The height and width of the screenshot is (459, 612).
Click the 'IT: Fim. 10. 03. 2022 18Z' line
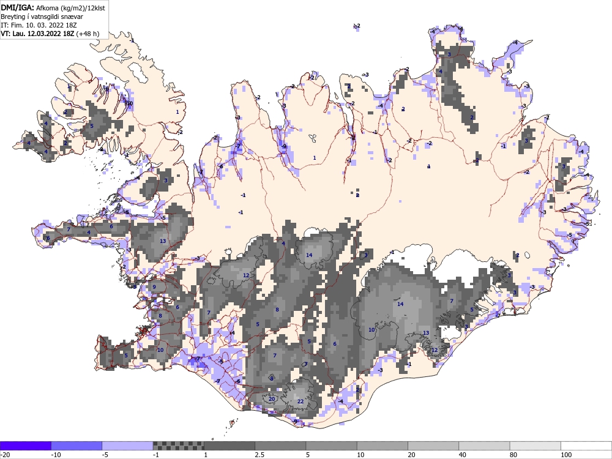[x=39, y=25]
